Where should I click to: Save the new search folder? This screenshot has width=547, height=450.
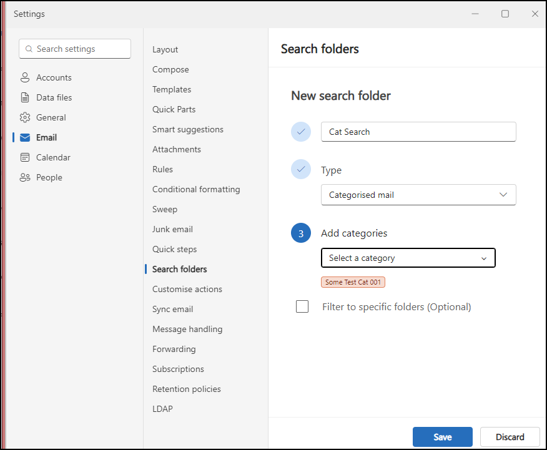point(442,437)
